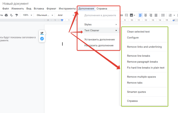178x113 pixels.
Task: Open the Изменить menu
Action: tap(17, 8)
